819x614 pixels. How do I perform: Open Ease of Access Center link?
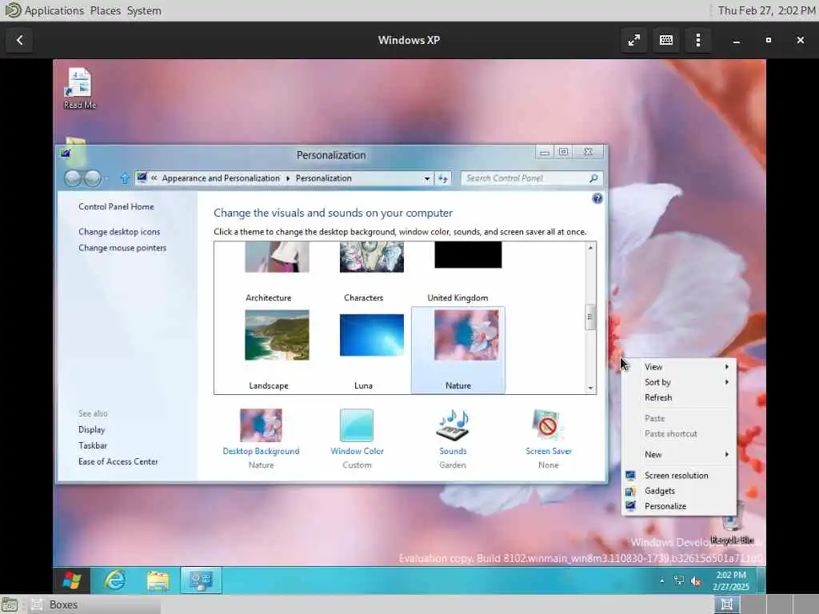118,461
